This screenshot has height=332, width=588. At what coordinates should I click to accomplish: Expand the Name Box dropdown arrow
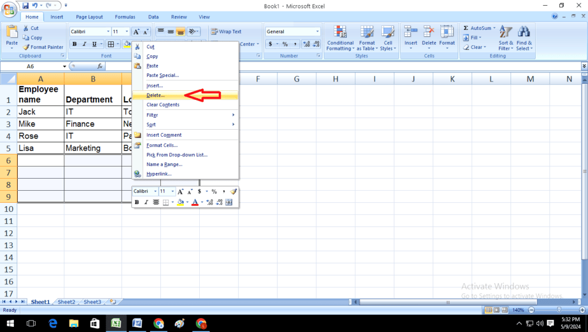coord(64,67)
